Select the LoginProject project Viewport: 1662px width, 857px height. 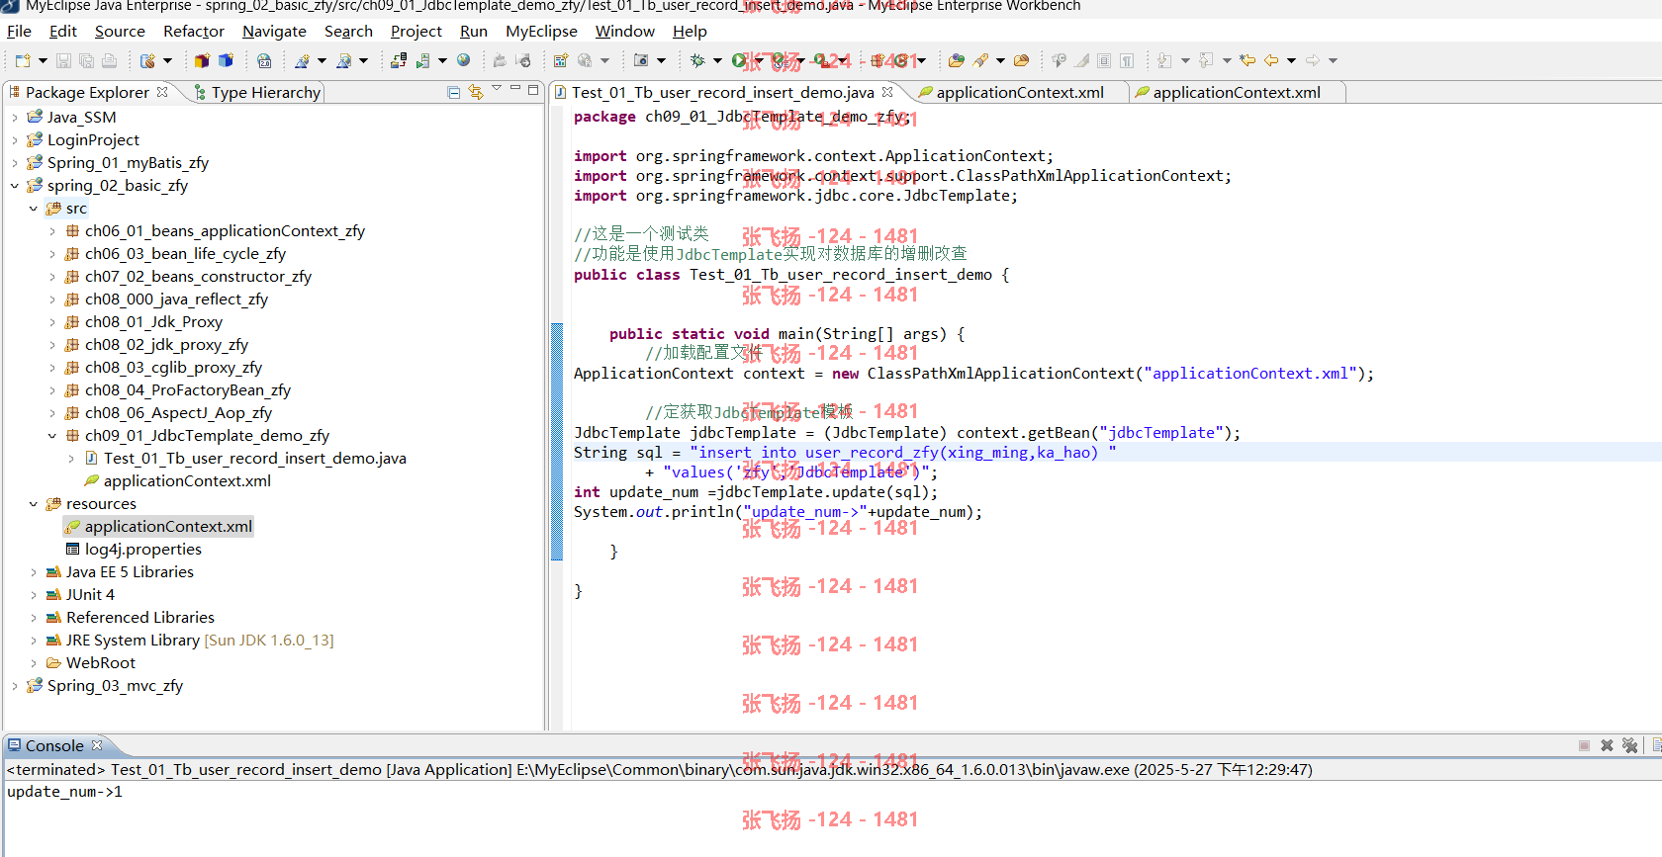(93, 139)
